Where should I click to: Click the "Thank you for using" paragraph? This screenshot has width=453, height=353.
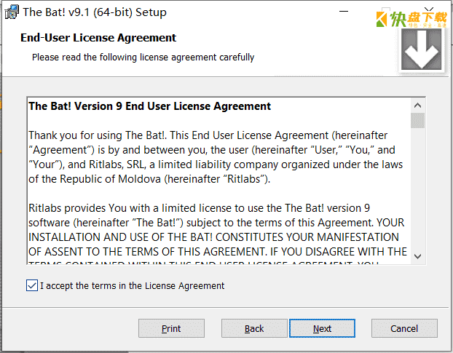coord(216,157)
